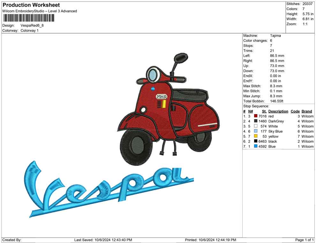Click the DarkGrey color swatch
This screenshot has width=316, height=243.
pos(256,121)
